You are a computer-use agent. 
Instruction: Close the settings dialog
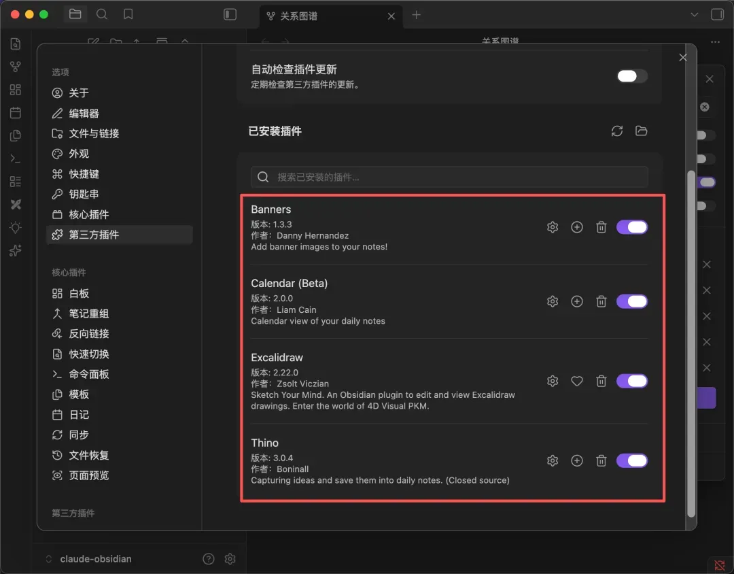click(683, 57)
